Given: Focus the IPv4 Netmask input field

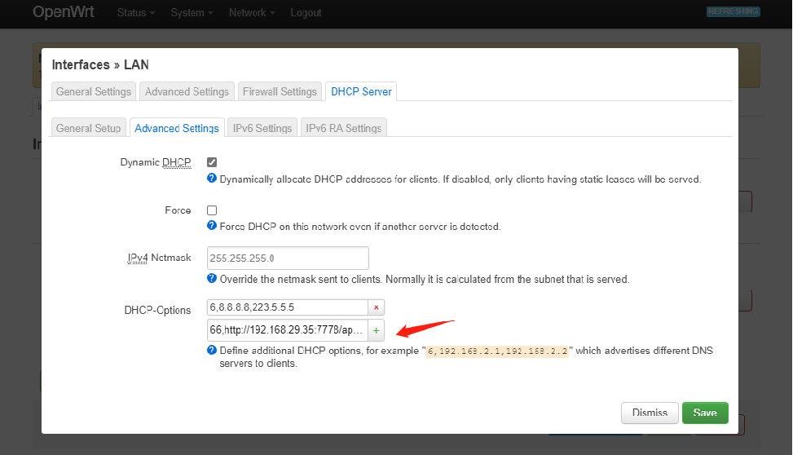Looking at the screenshot, I should [288, 258].
